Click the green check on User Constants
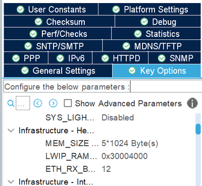 pyautogui.click(x=21, y=9)
